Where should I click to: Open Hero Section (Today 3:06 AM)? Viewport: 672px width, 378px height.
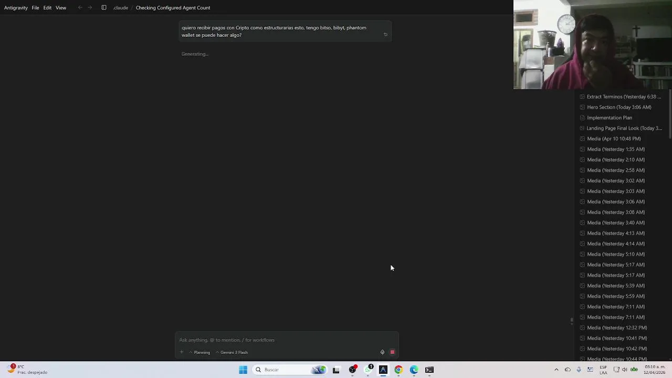pos(619,107)
